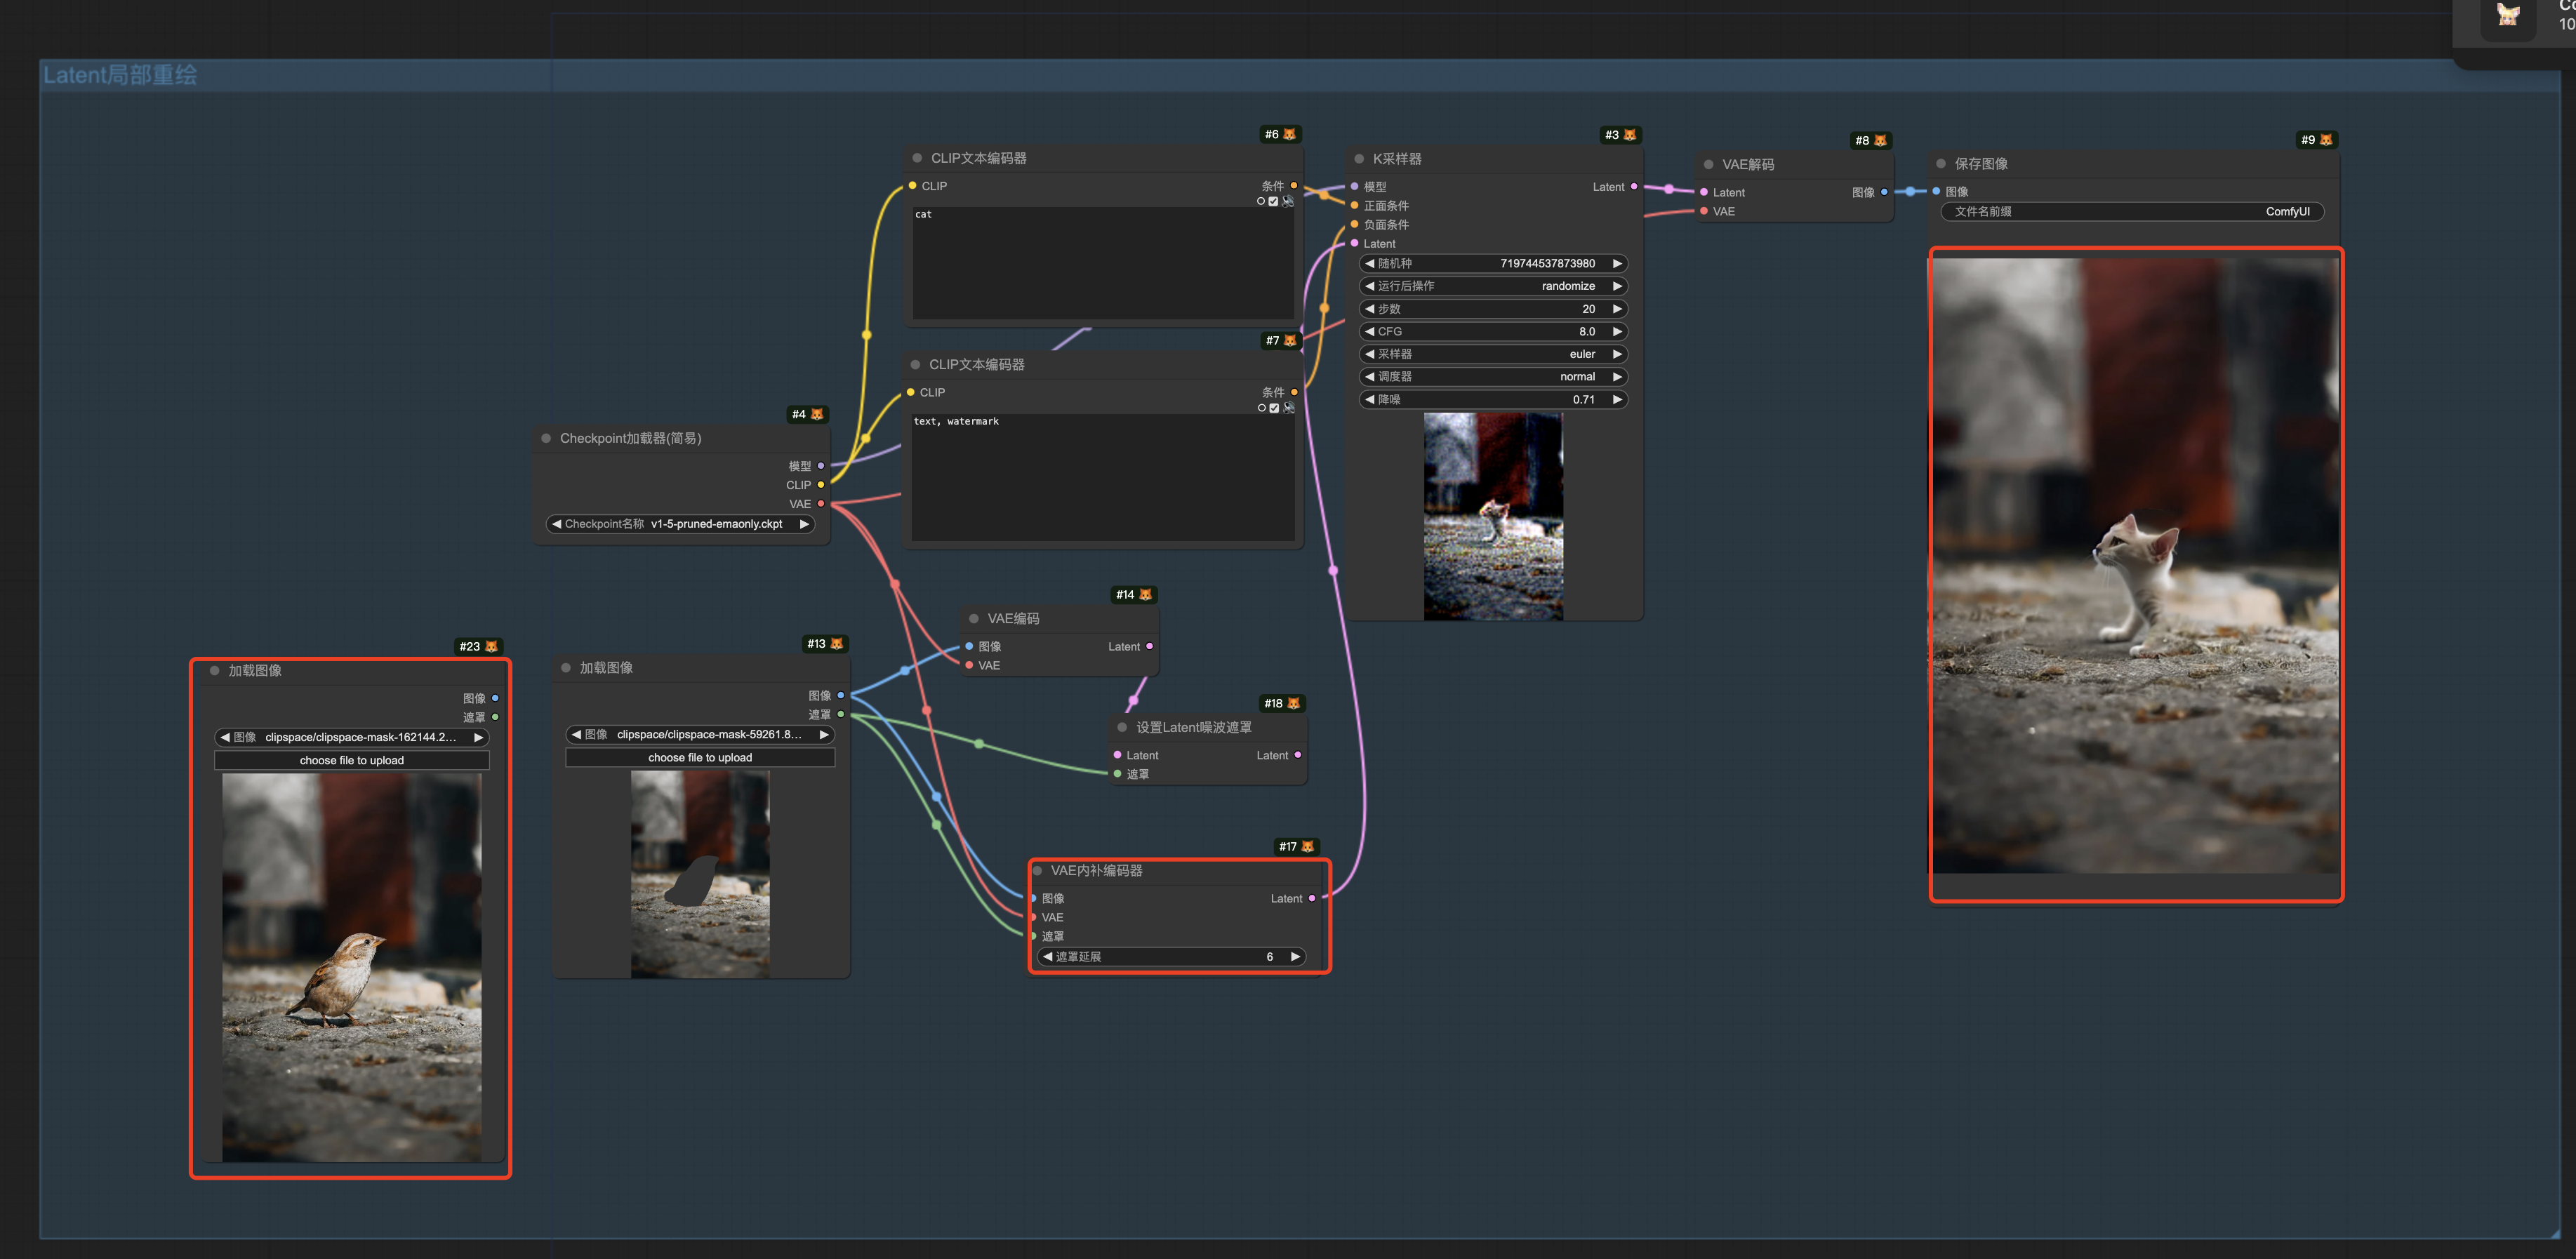Click speaker icon in negative prompt encoder

[1288, 408]
